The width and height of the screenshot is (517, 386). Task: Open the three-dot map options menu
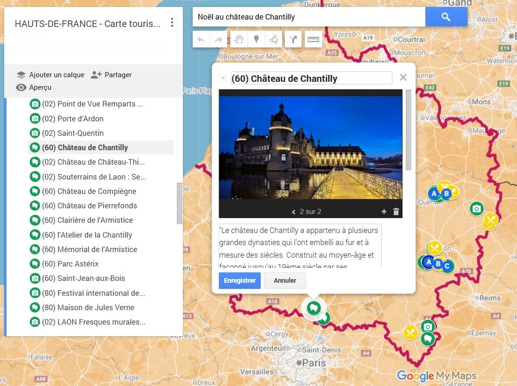pyautogui.click(x=172, y=22)
